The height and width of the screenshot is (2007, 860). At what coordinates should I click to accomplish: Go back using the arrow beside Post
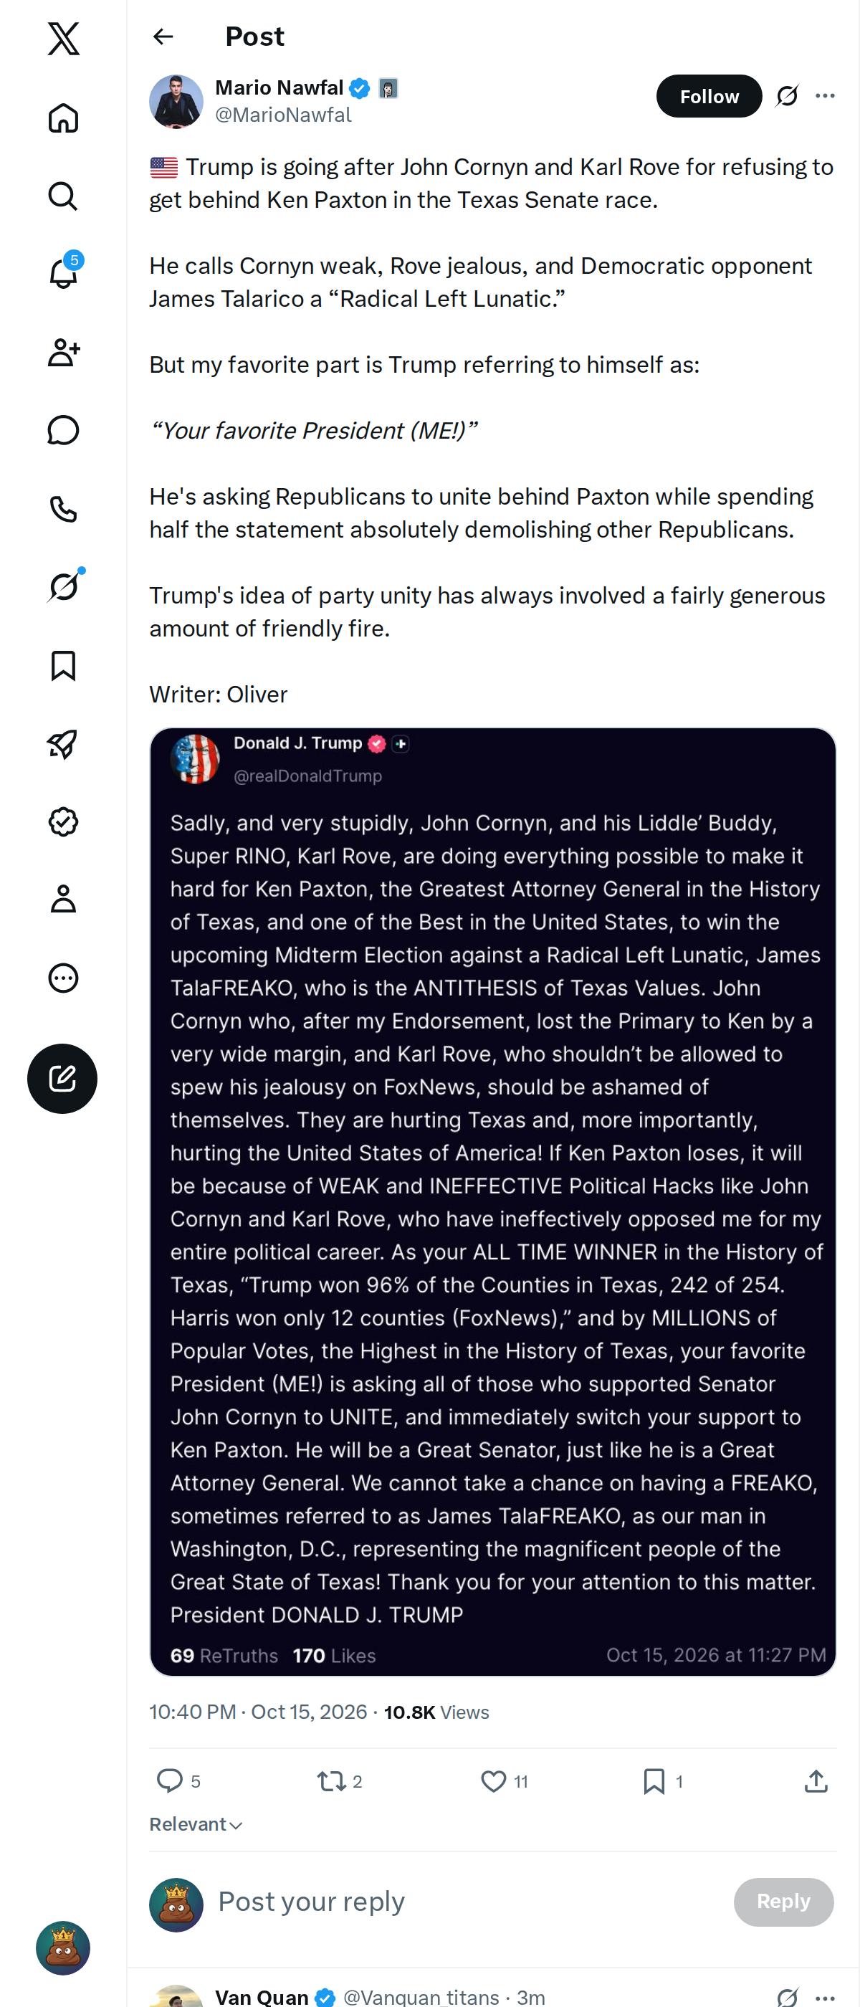tap(163, 37)
